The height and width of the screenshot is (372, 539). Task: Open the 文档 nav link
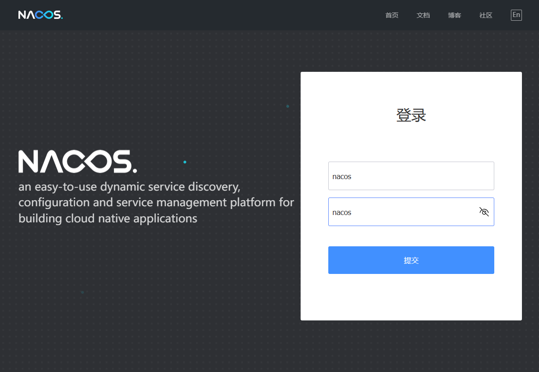click(423, 15)
